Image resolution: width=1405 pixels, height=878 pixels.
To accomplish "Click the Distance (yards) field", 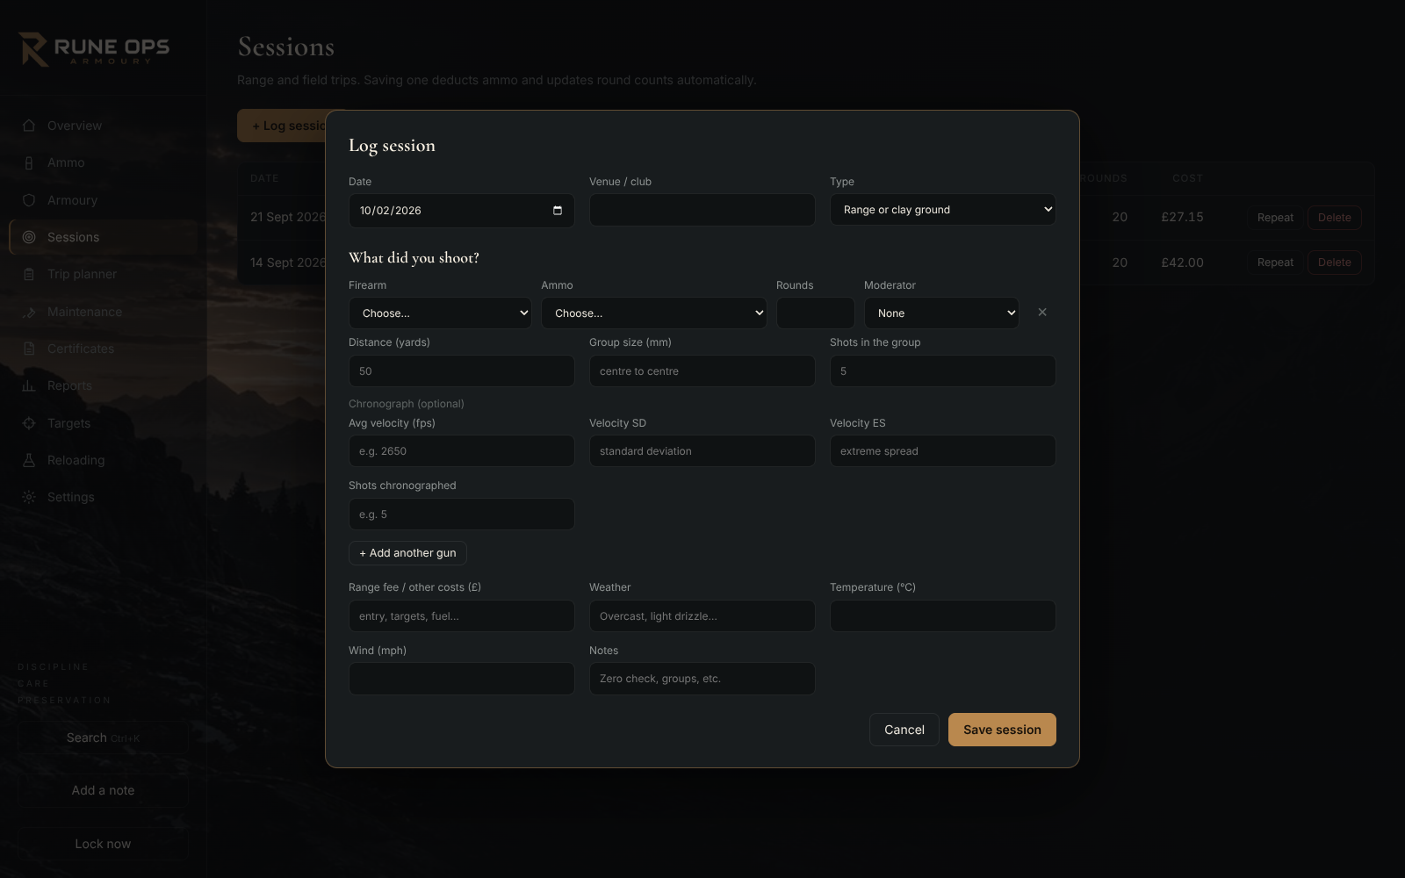I will pyautogui.click(x=462, y=371).
